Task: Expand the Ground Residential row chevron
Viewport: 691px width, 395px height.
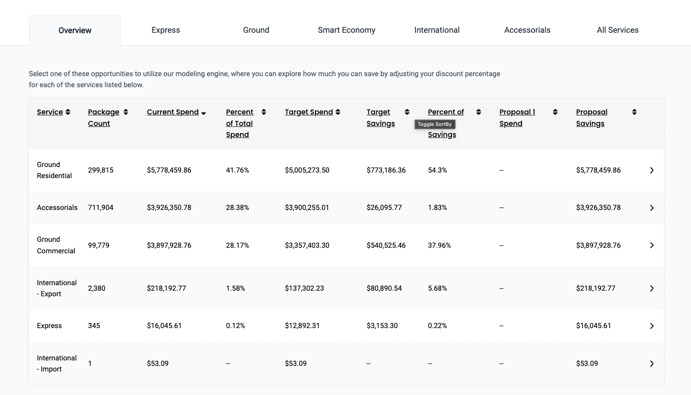Action: 652,170
